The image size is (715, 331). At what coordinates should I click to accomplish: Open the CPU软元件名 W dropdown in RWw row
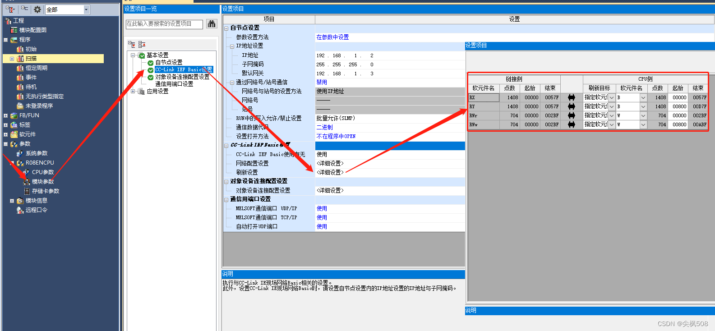(x=643, y=124)
